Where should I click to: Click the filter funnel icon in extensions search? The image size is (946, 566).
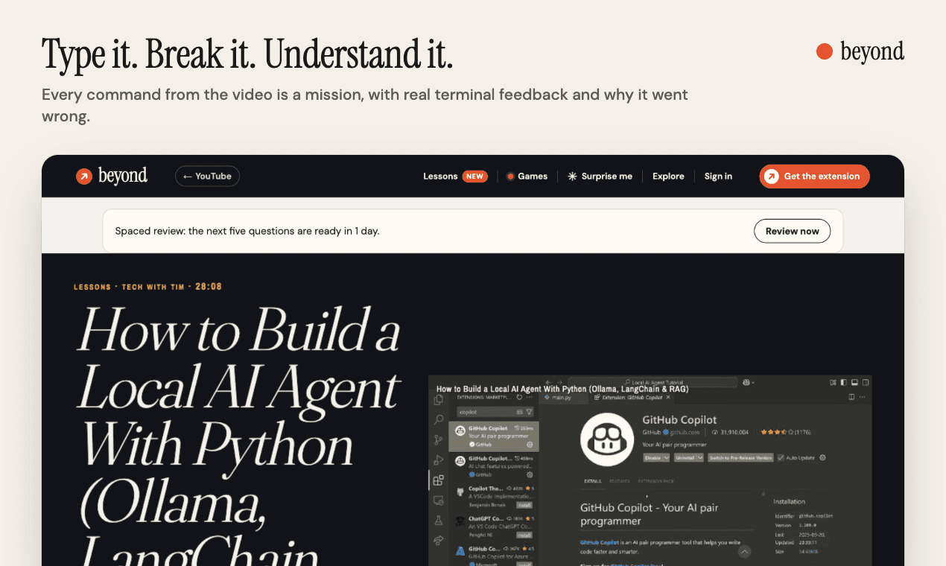coord(530,411)
